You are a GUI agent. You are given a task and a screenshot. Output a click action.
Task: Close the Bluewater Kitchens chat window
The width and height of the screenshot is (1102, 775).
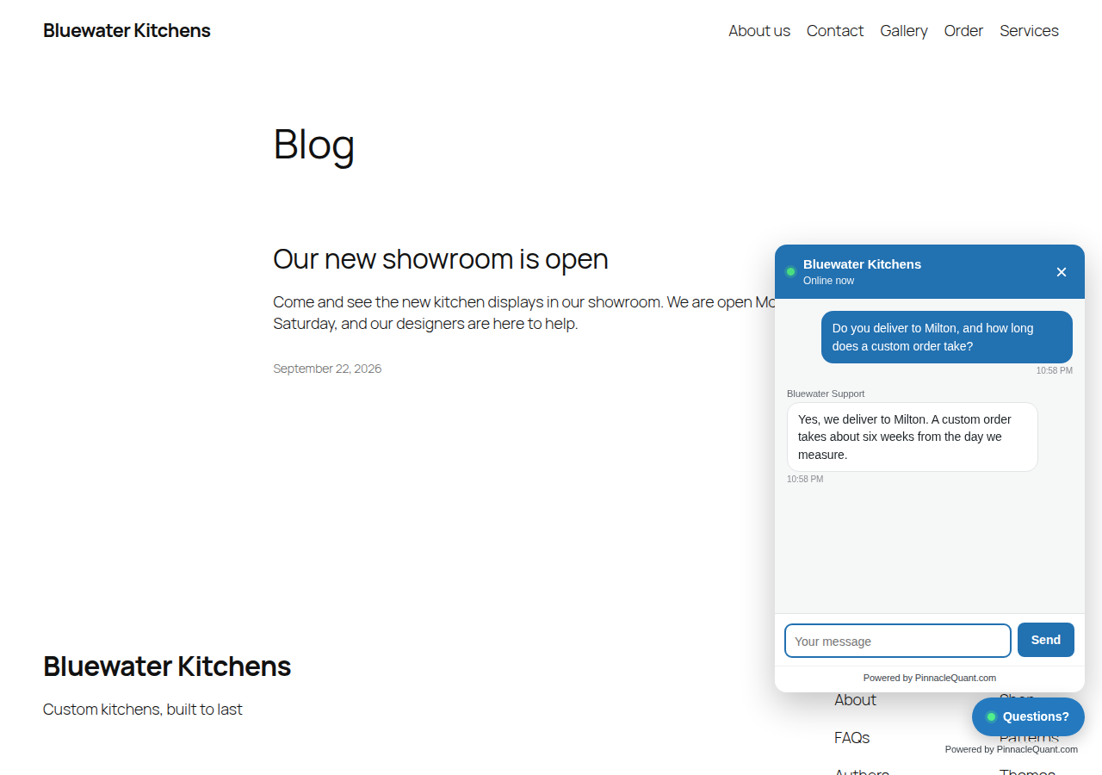tap(1062, 272)
